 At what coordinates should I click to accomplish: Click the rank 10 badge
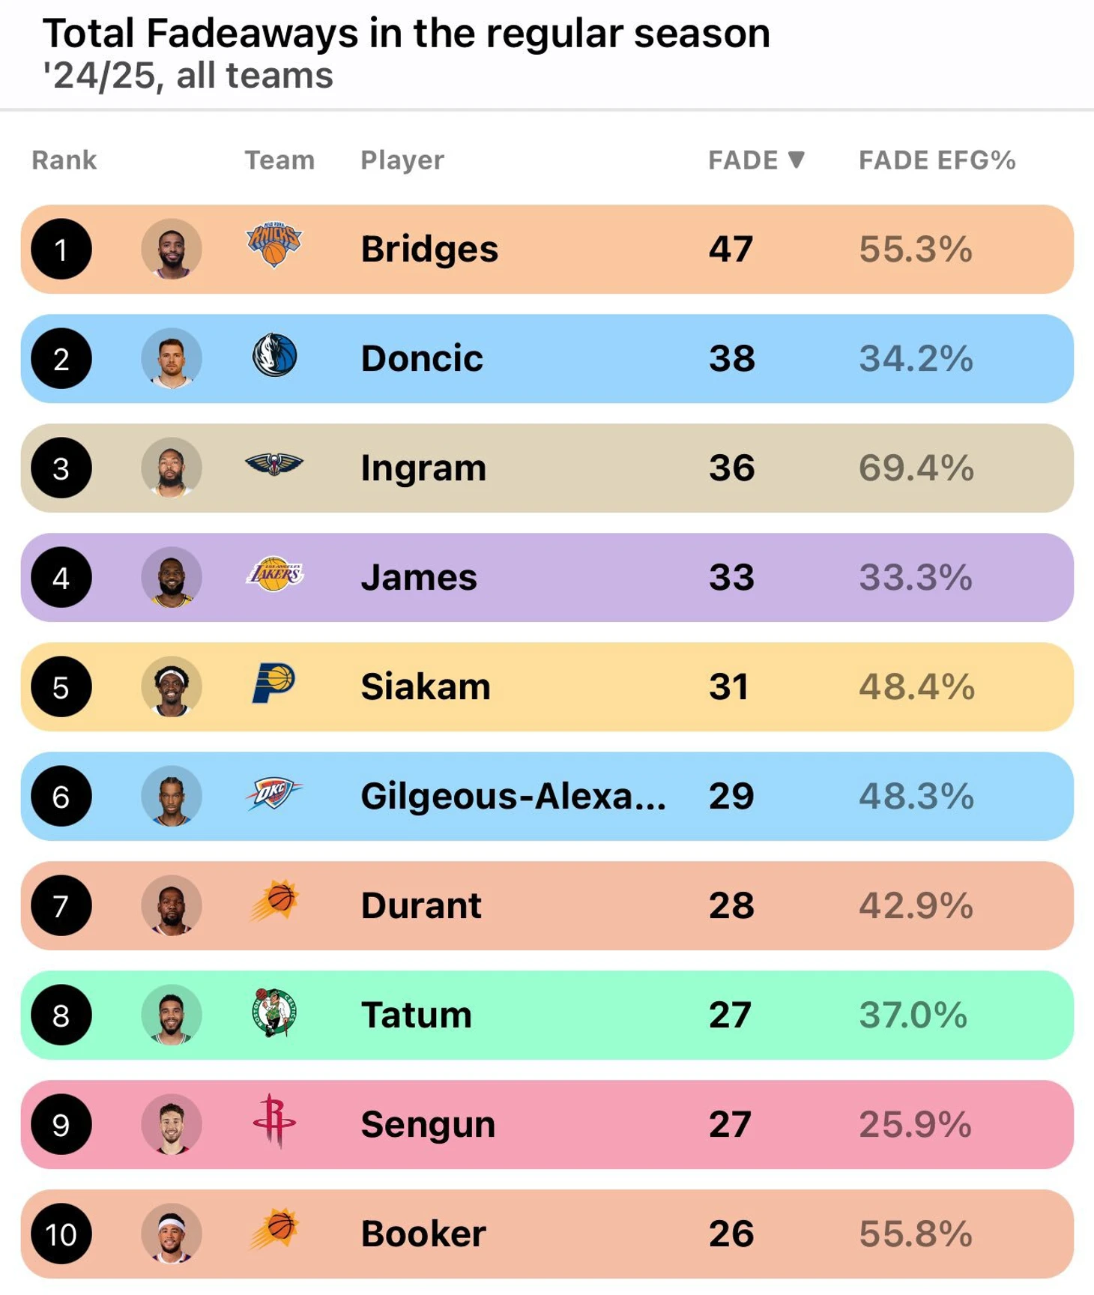tap(61, 1234)
